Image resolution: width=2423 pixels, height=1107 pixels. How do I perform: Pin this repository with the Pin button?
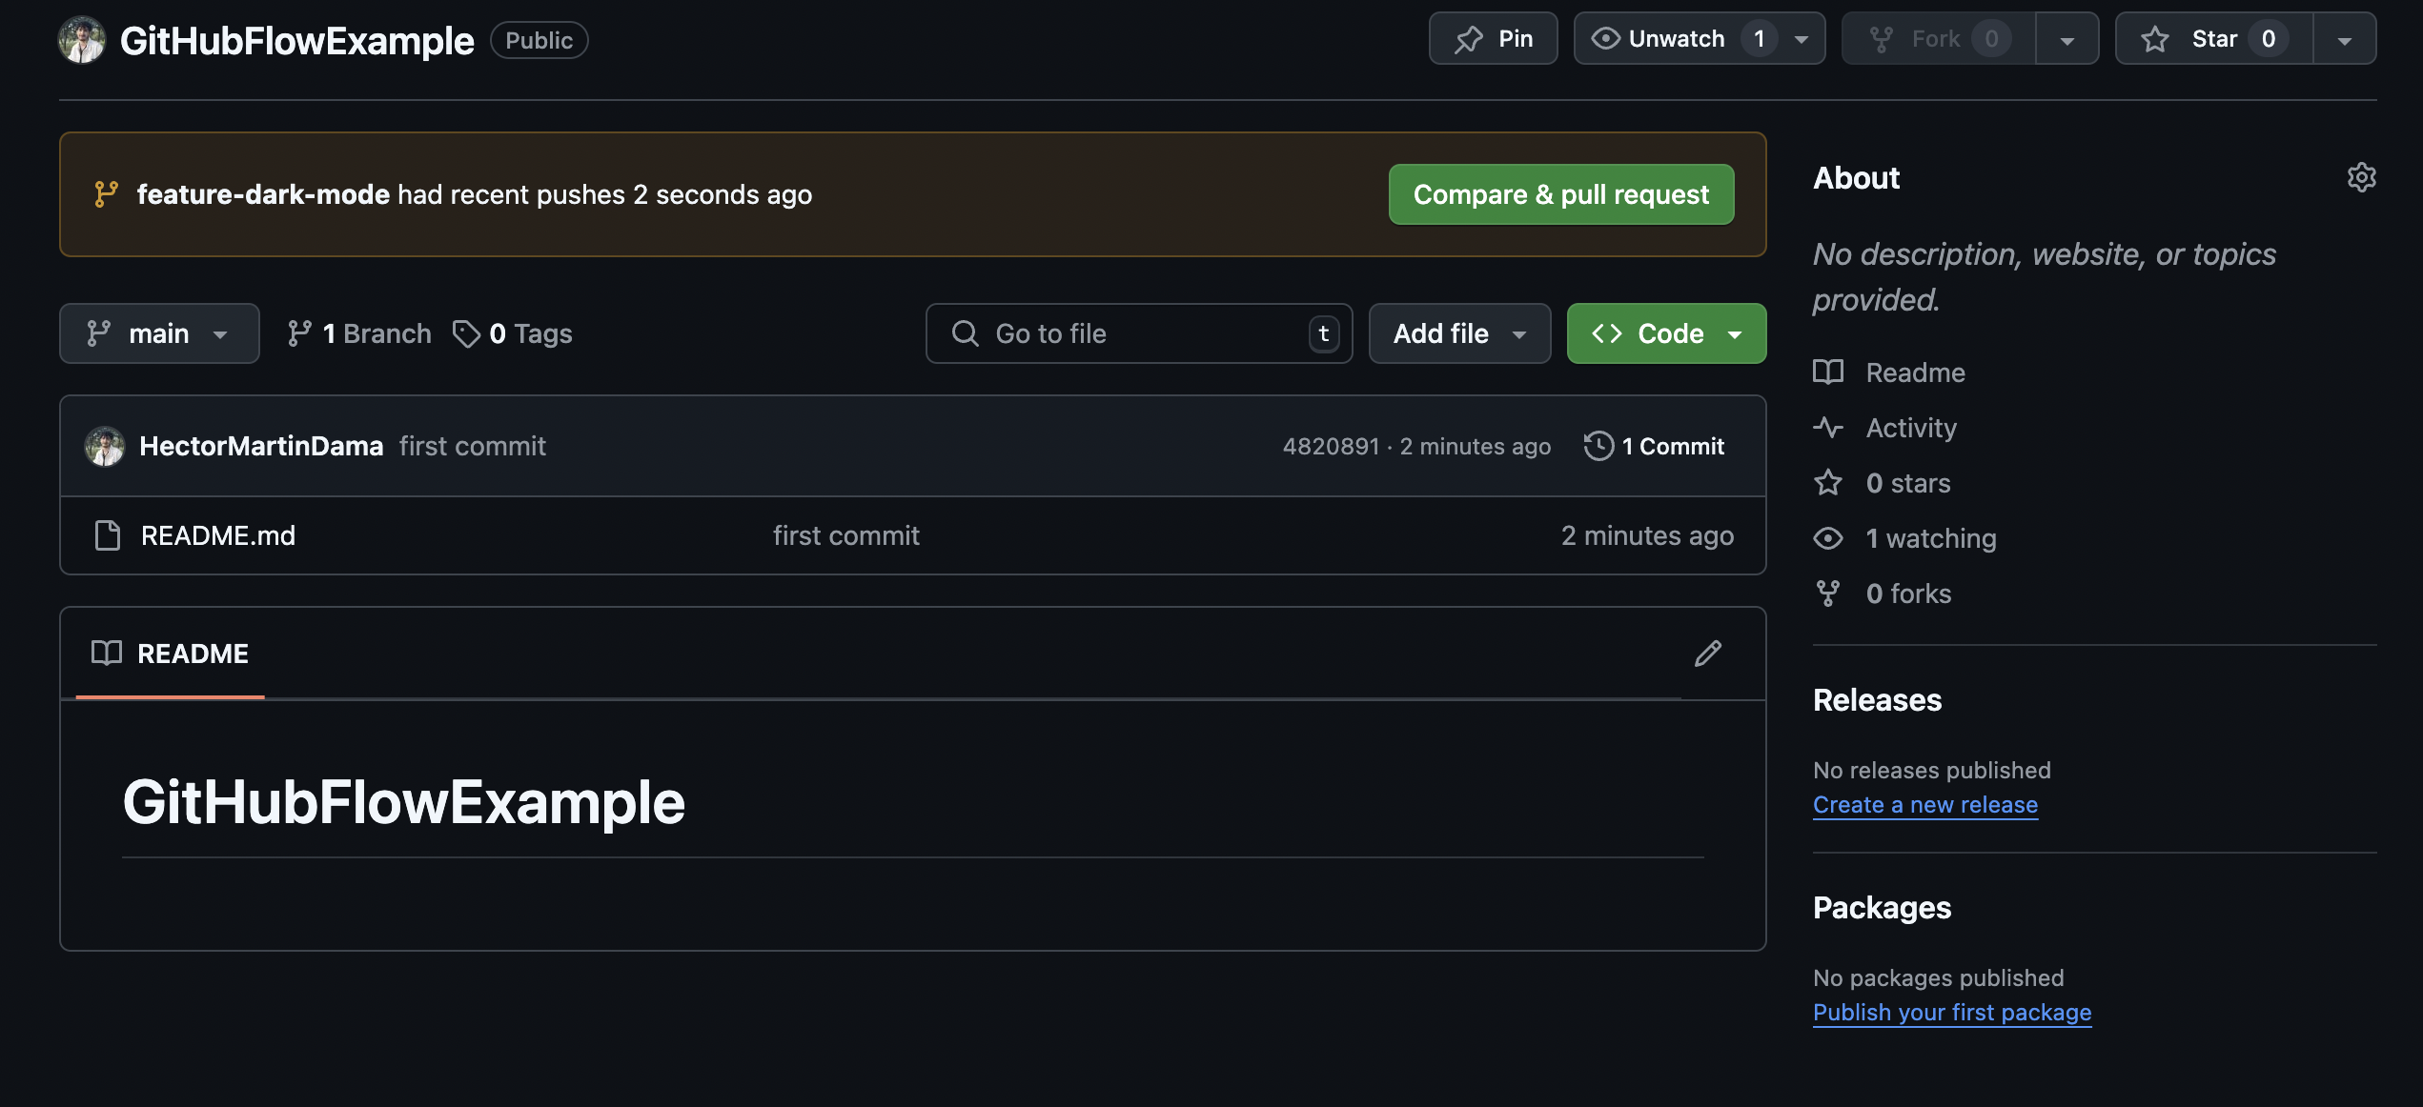click(1493, 38)
